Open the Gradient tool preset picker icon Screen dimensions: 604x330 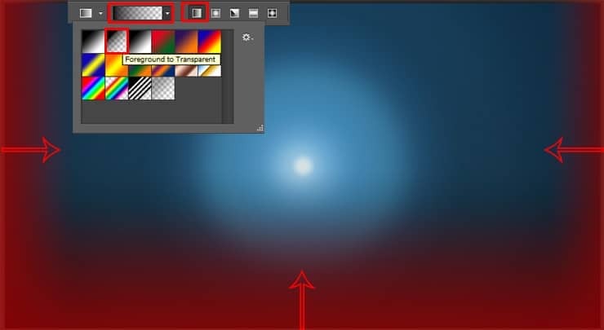click(86, 13)
